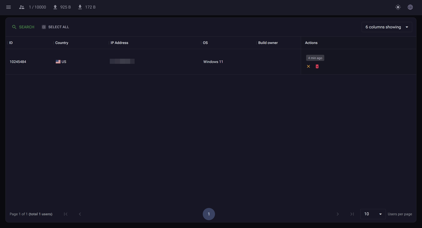Sort by the IP Address column header
Viewport: 422px width, 228px height.
pyautogui.click(x=119, y=43)
